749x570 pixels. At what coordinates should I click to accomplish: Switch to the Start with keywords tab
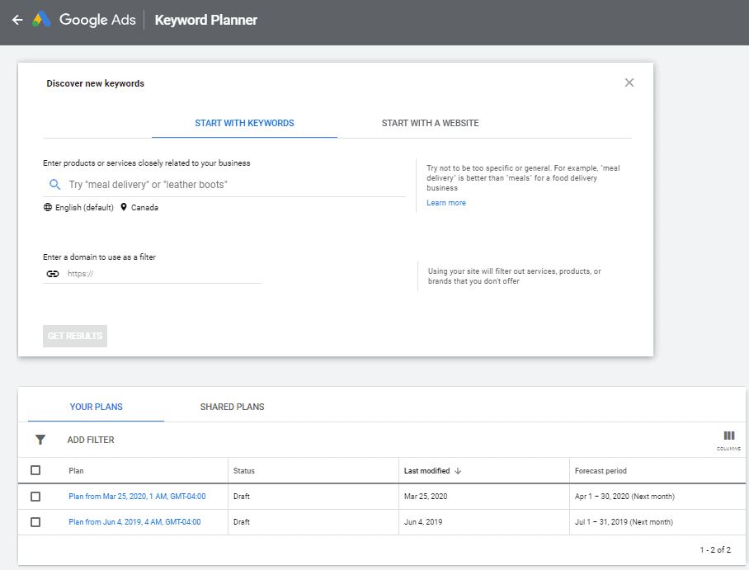(244, 123)
